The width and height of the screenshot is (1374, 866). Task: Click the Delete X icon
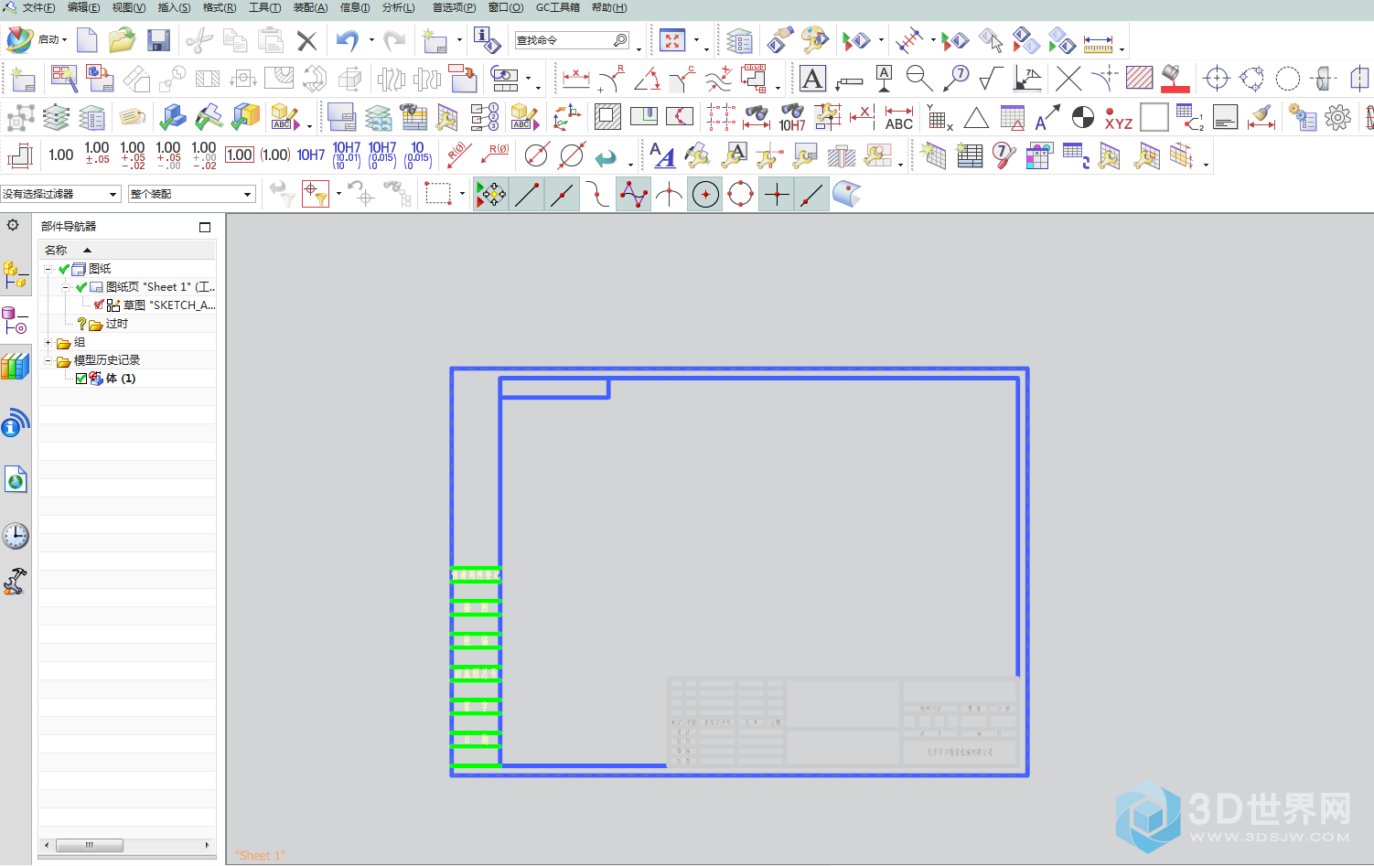pos(307,40)
